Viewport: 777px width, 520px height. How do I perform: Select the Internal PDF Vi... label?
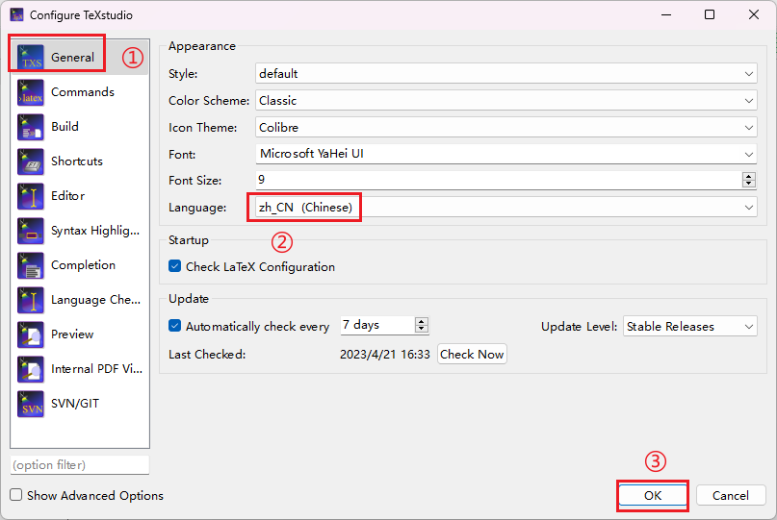[96, 369]
